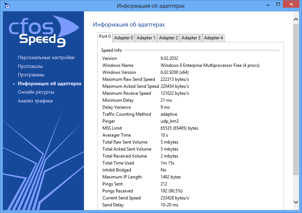Click the Version value 9.02.2032
This screenshot has height=213, width=302.
tap(169, 58)
